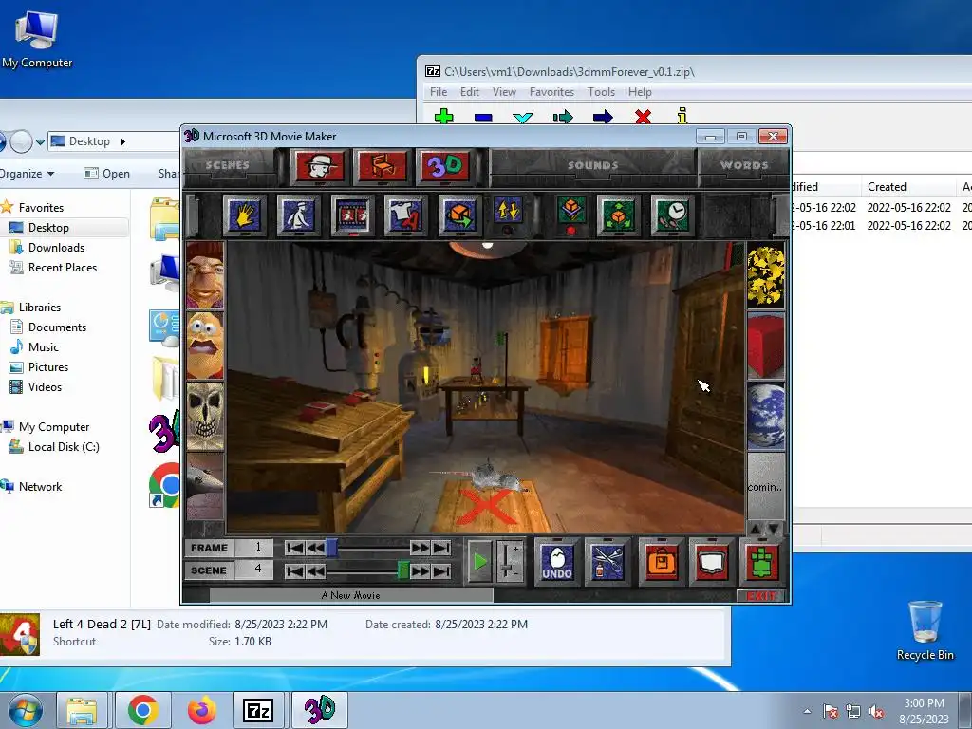Click the green scene slider handle
Viewport: 972px width, 729px height.
point(402,570)
